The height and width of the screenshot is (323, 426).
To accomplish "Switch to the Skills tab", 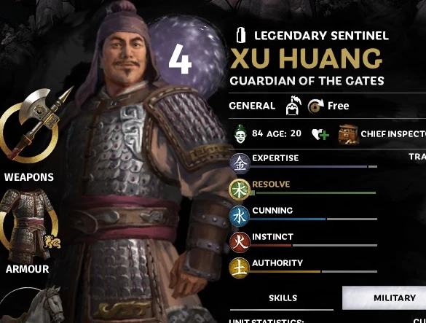I will click(283, 298).
